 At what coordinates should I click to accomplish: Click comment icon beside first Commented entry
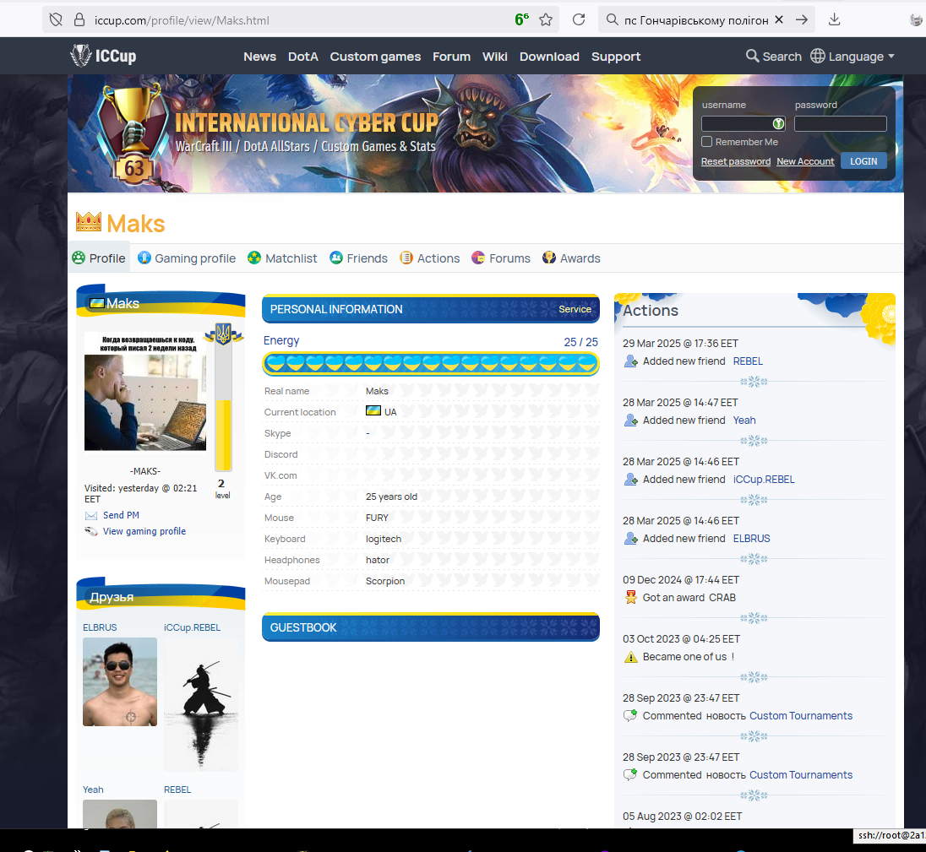click(x=630, y=716)
